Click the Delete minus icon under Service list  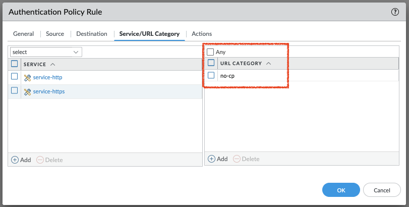click(40, 160)
